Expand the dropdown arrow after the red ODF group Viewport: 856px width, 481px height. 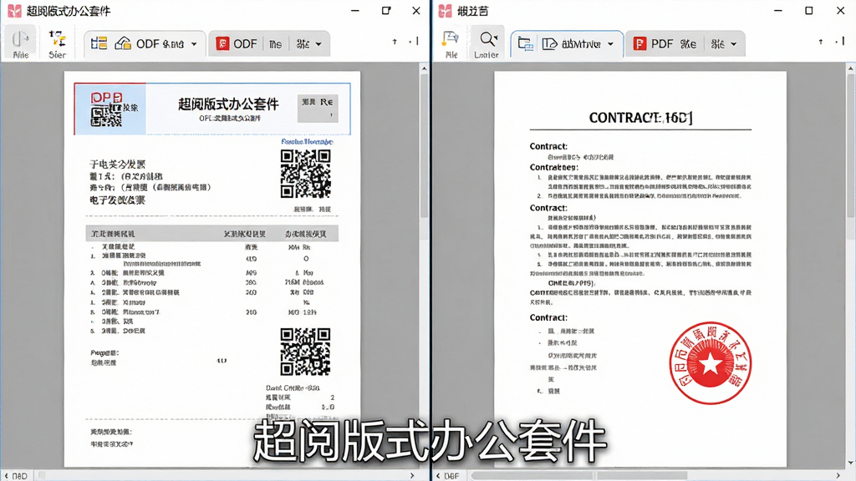[x=318, y=44]
